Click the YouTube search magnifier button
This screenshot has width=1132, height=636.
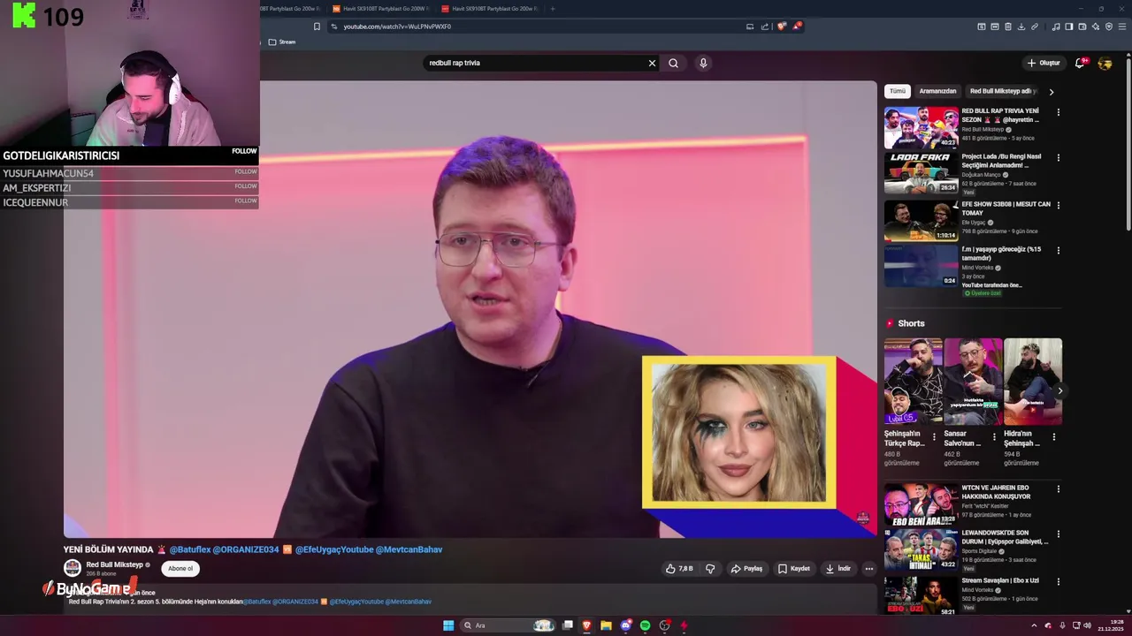pyautogui.click(x=673, y=63)
